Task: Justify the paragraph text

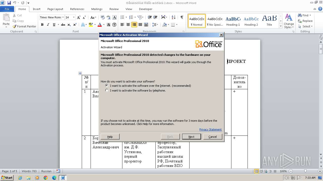Action: pyautogui.click(x=140, y=25)
